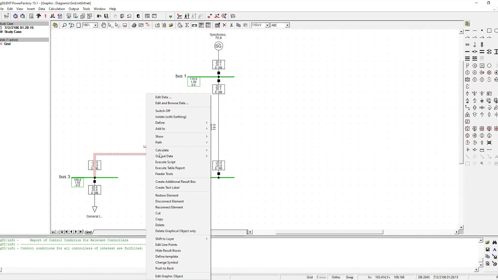Click the horizontal scrollbar thumb below diagram
The image size is (498, 280).
[329, 232]
